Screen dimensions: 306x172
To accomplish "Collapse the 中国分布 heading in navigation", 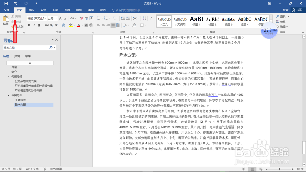I will (9, 95).
